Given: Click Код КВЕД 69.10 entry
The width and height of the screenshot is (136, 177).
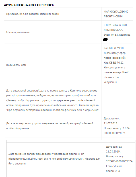Looking at the screenshot, I should pos(114,48).
